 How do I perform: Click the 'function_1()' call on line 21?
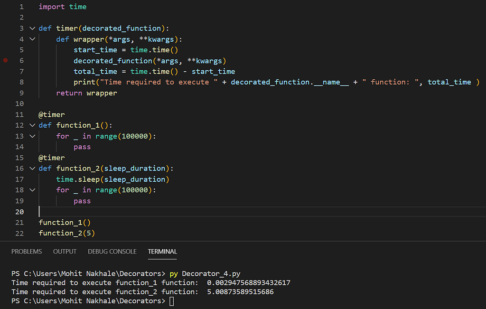coord(65,223)
